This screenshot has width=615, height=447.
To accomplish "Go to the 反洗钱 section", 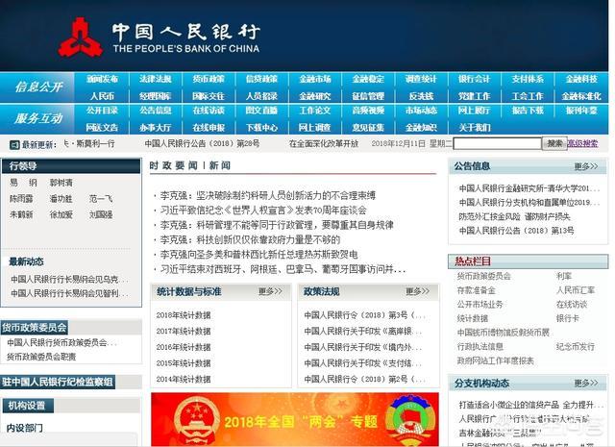I will click(x=421, y=96).
